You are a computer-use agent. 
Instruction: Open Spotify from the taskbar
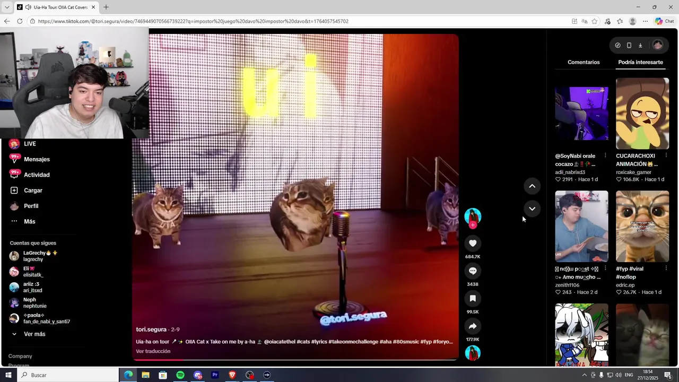180,375
